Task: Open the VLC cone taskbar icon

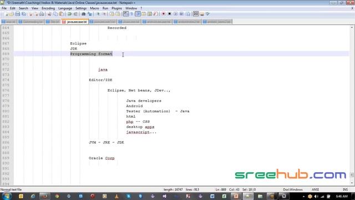Action: [x=116, y=196]
